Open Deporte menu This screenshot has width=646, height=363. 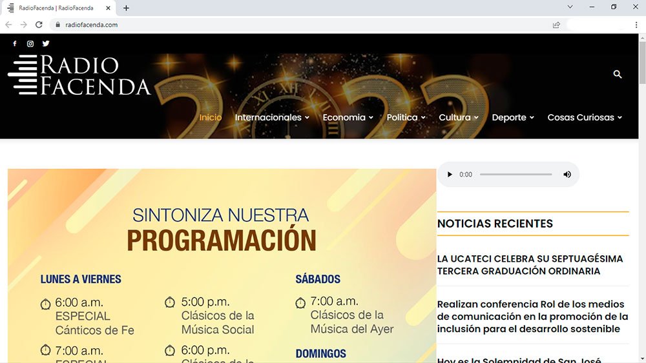(513, 117)
